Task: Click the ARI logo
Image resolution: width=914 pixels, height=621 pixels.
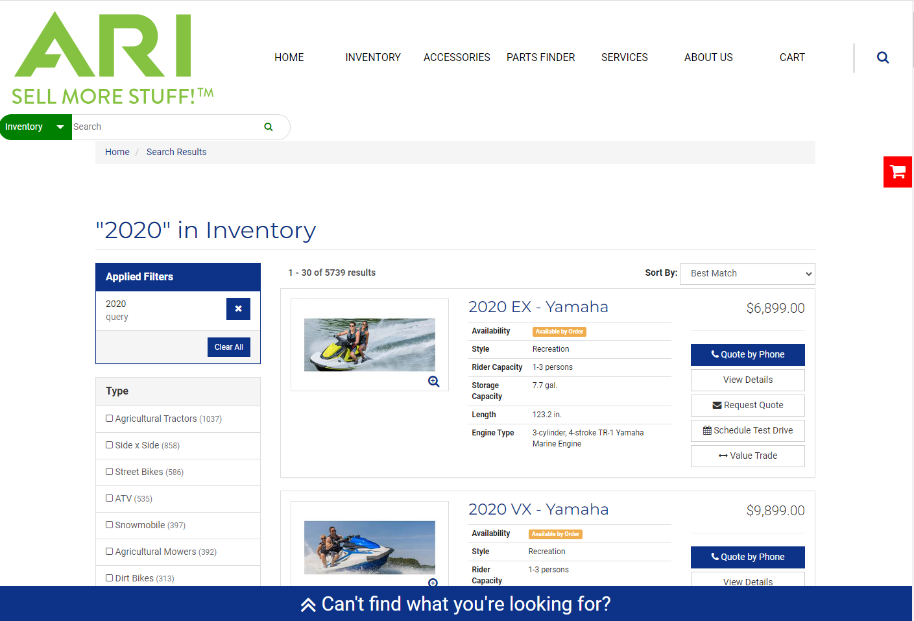Action: click(112, 58)
